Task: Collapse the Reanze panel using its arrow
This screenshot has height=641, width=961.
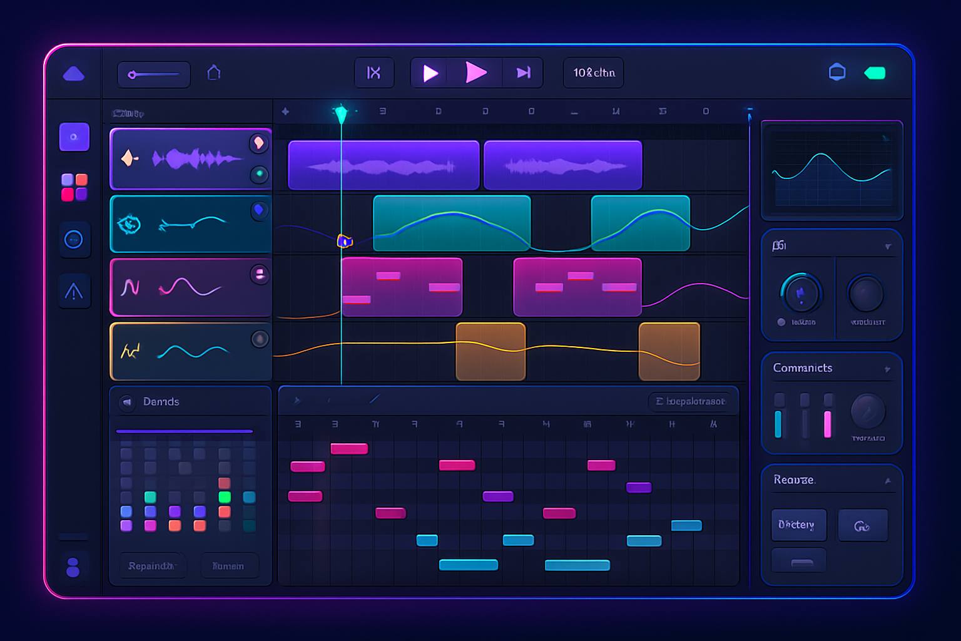Action: point(887,481)
